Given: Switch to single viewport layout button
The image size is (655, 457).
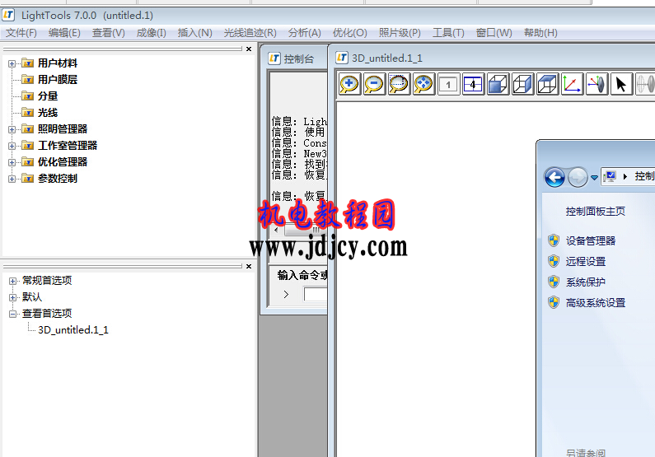Looking at the screenshot, I should [448, 84].
